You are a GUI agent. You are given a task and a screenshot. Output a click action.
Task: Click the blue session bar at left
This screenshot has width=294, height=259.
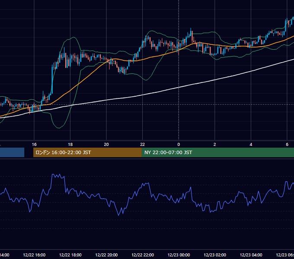[x=12, y=152]
